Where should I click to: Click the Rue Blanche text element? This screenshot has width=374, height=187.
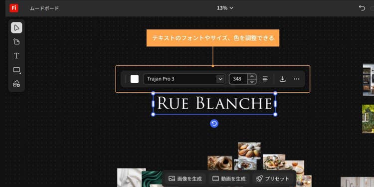(214, 104)
